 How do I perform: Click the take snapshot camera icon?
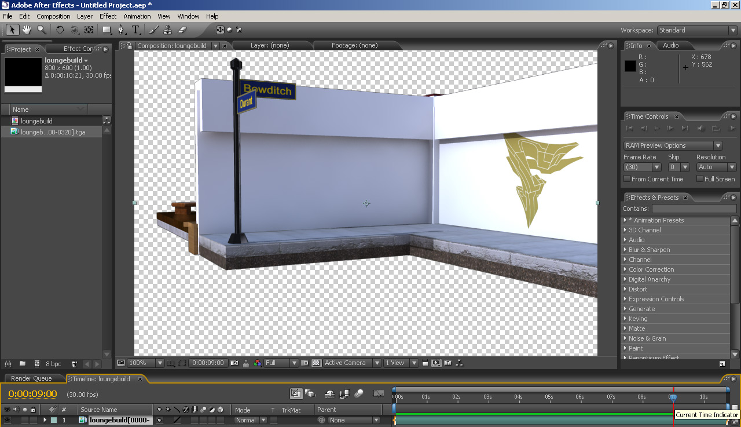point(234,363)
